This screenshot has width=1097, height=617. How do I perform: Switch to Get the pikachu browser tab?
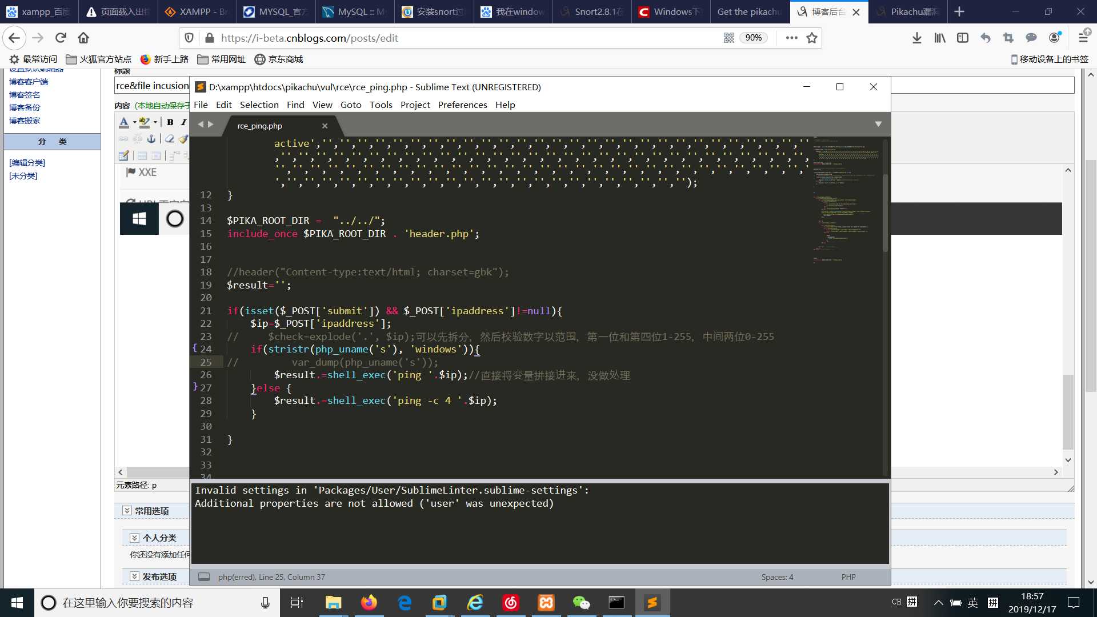click(749, 11)
